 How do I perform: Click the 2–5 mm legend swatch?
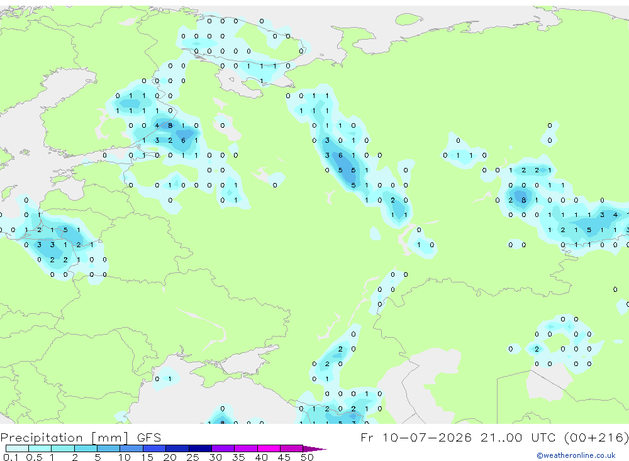pyautogui.click(x=86, y=448)
